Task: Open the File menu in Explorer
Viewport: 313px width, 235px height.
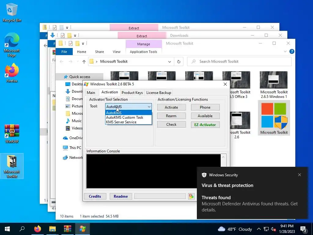Action: (64, 52)
